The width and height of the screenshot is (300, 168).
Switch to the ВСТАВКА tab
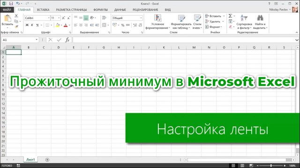click(43, 10)
